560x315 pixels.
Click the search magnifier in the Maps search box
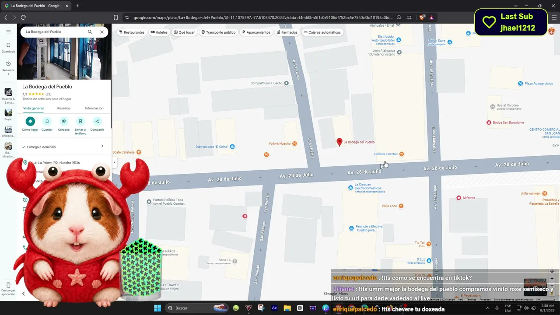point(90,32)
